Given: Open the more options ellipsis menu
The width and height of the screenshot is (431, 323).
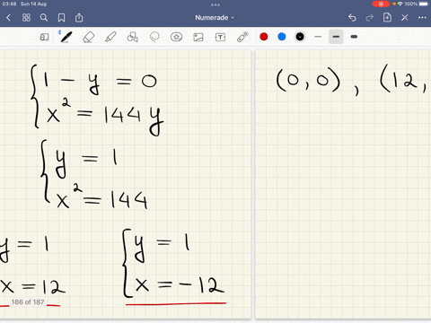Looking at the screenshot, I should click(x=422, y=18).
